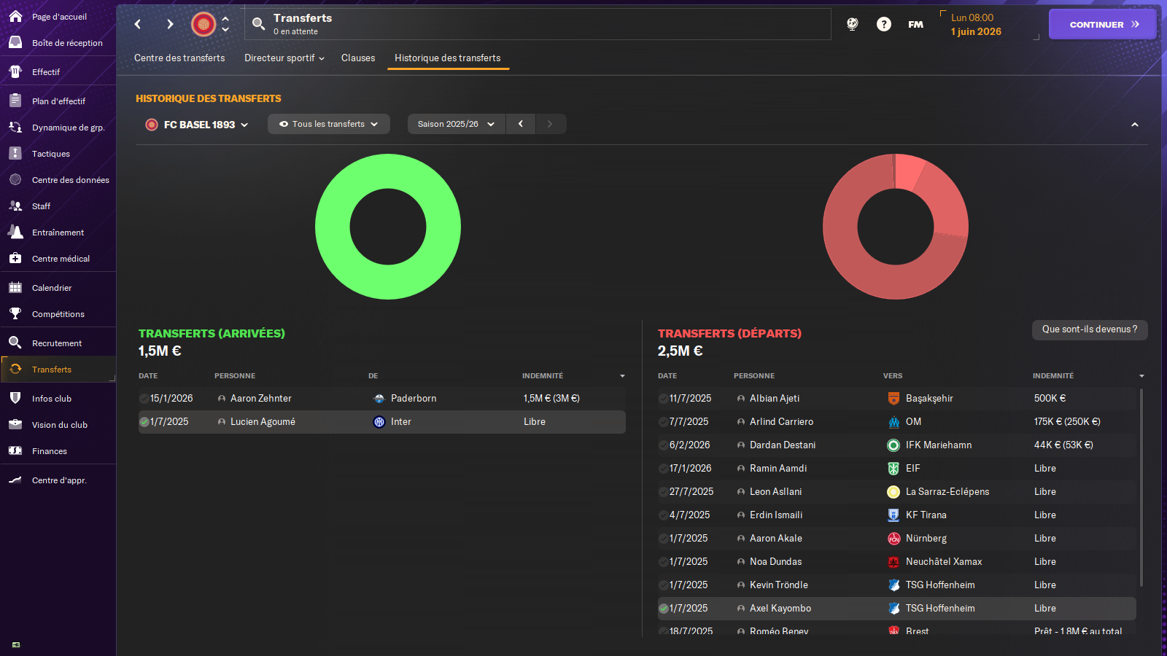Toggle checkmark for Leon Asllani row

point(663,492)
